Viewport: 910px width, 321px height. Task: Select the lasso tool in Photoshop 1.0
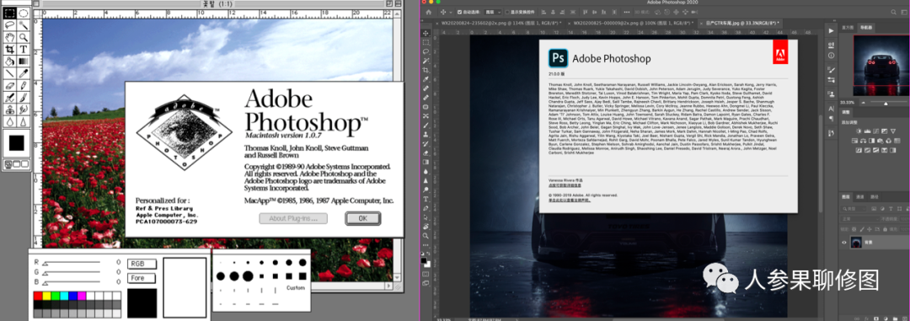point(10,25)
